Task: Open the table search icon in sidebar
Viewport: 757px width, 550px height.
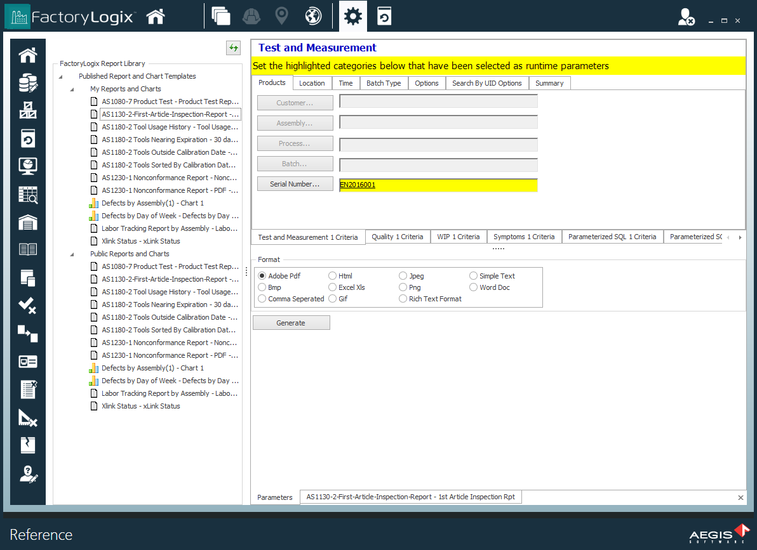Action: pyautogui.click(x=28, y=193)
